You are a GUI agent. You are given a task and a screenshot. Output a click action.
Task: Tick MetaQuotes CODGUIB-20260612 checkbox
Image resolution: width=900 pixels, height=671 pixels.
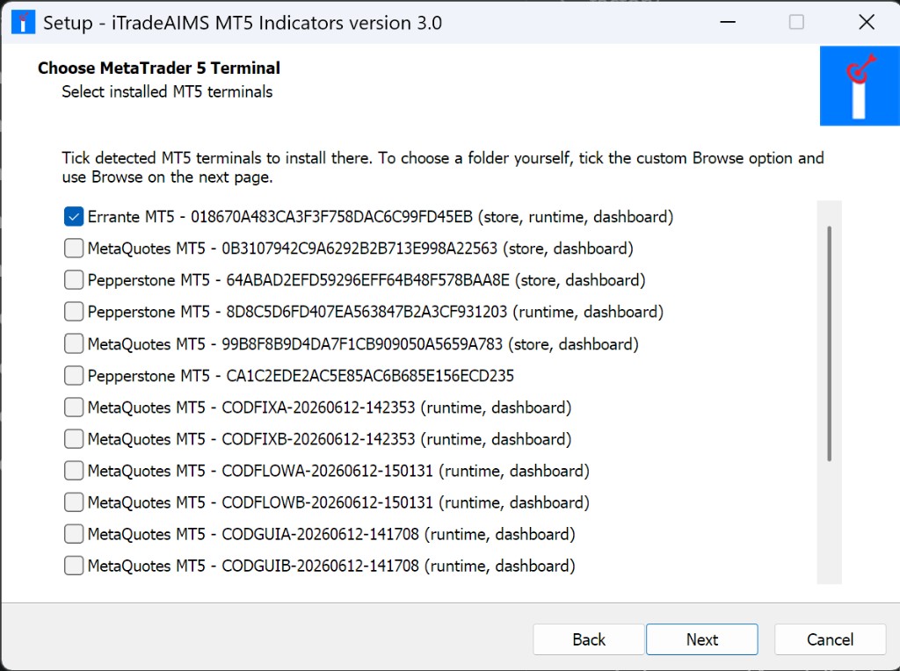[x=74, y=566]
